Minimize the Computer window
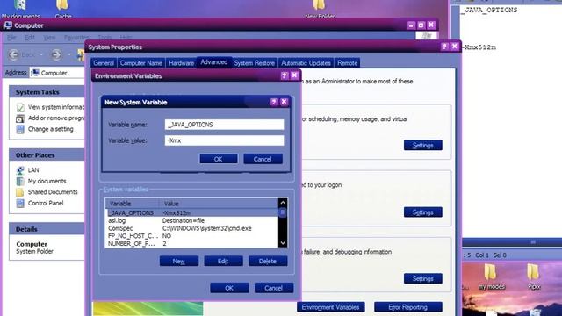The width and height of the screenshot is (562, 316). click(x=411, y=25)
